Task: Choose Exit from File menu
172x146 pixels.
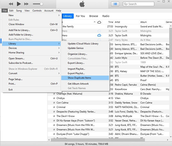Action: pyautogui.click(x=31, y=90)
